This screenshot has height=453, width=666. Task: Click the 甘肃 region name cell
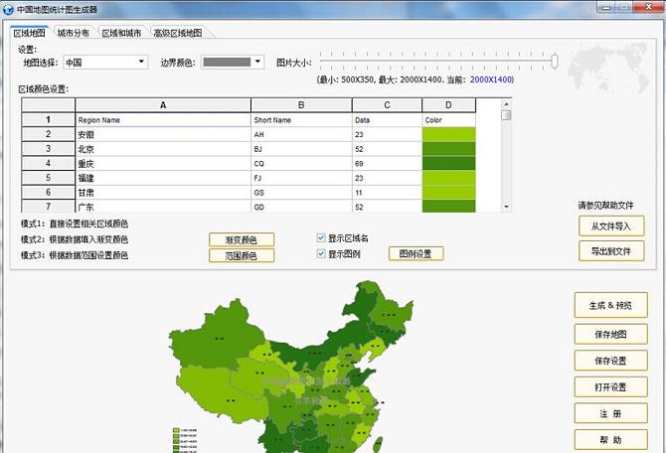(x=163, y=193)
